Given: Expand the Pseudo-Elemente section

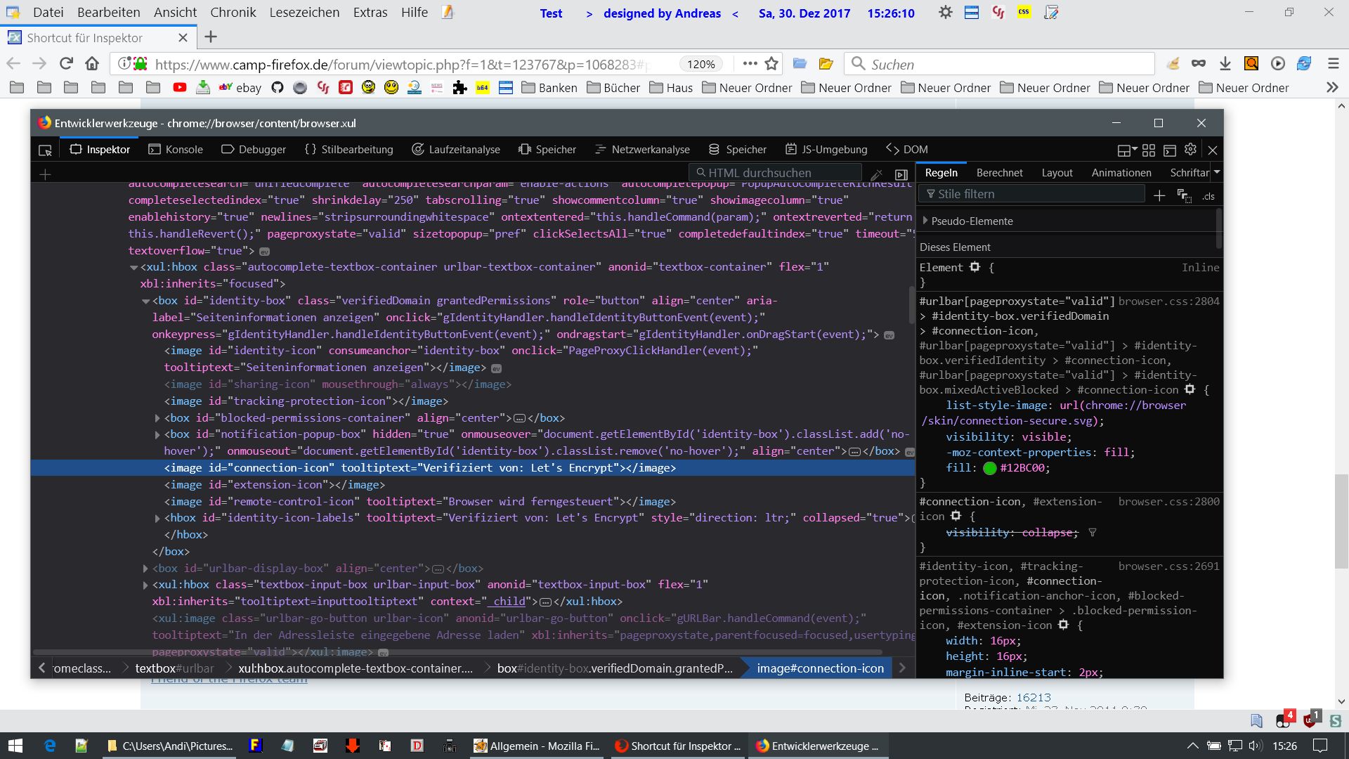Looking at the screenshot, I should point(925,221).
